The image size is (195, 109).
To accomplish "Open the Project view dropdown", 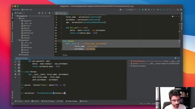I will pos(19,13).
